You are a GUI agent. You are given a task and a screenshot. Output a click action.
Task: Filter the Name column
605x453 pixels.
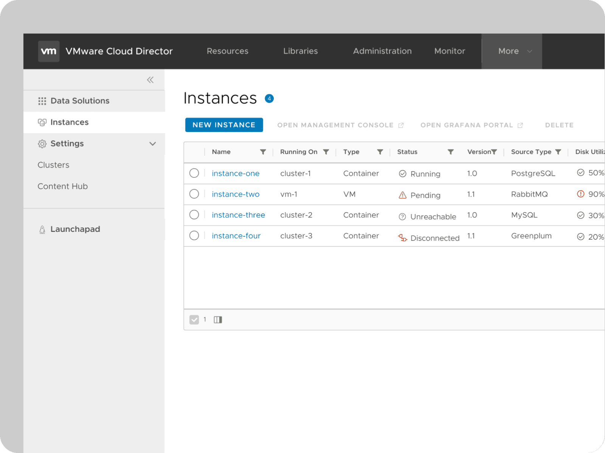(263, 152)
